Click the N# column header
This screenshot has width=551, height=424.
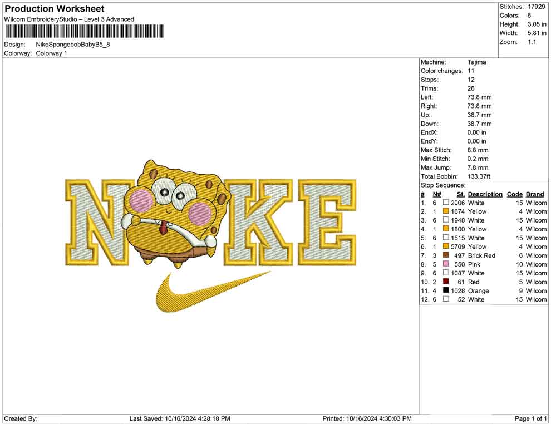437,194
